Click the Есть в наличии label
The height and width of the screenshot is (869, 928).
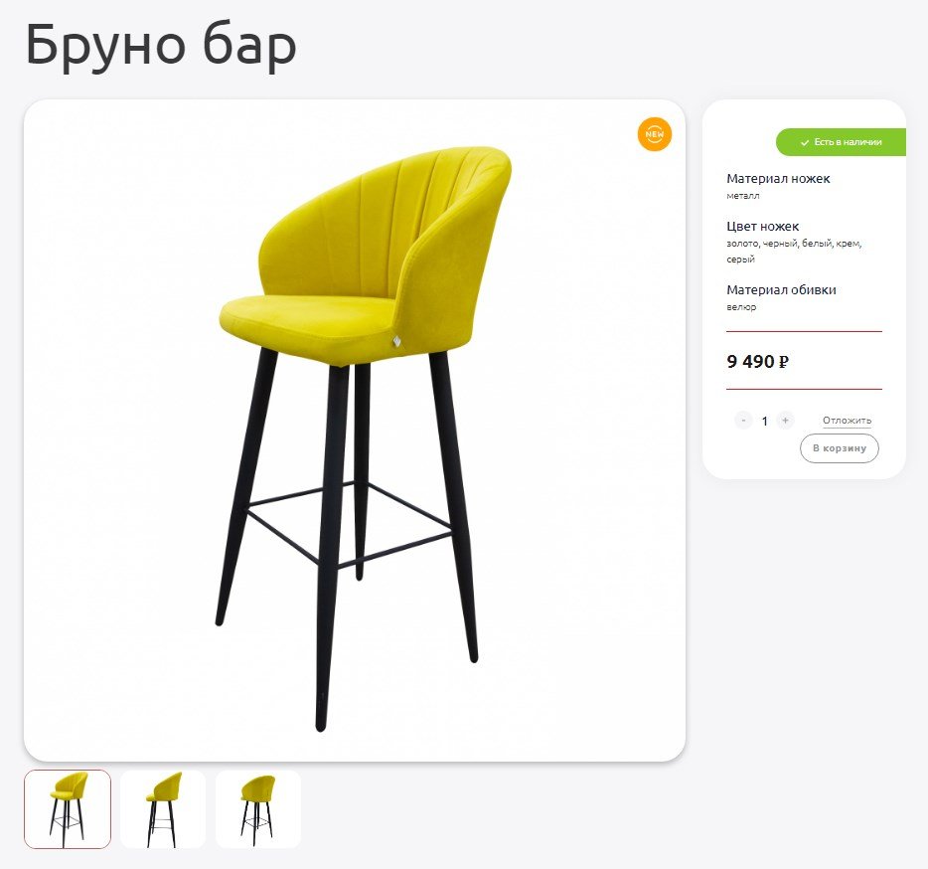pos(848,142)
